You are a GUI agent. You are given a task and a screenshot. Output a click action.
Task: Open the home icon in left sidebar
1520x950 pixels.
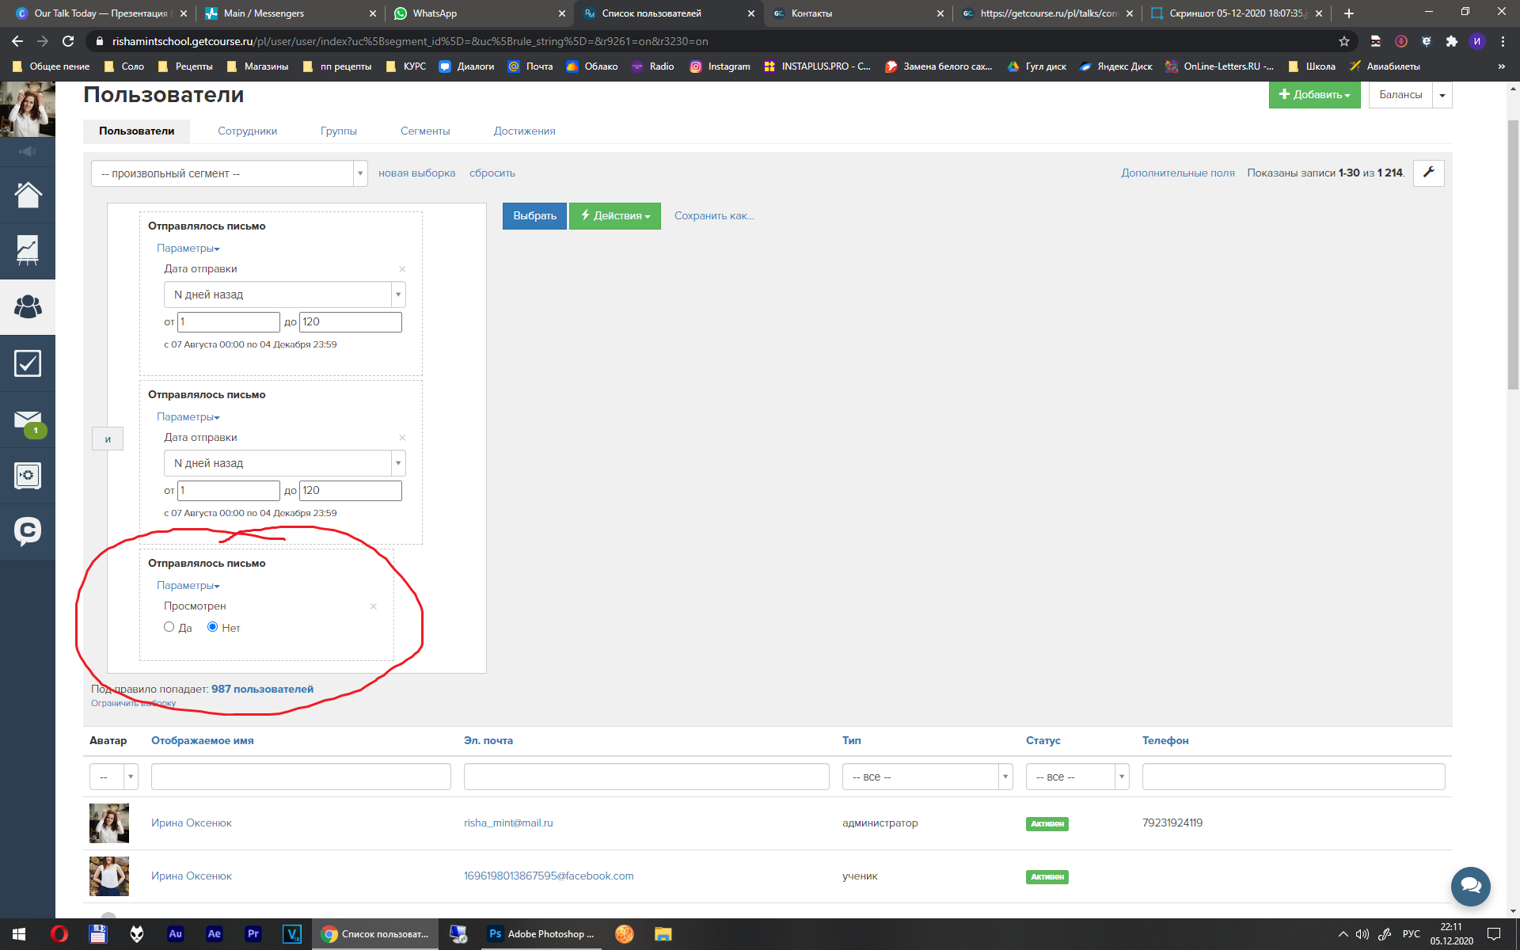pyautogui.click(x=28, y=195)
